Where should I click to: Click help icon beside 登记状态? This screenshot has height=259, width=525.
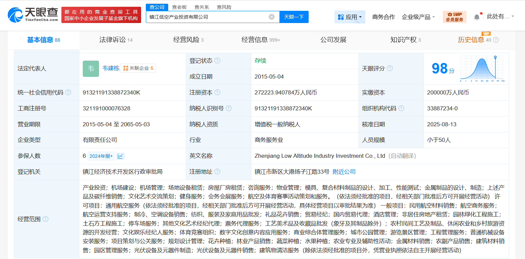click(x=217, y=61)
